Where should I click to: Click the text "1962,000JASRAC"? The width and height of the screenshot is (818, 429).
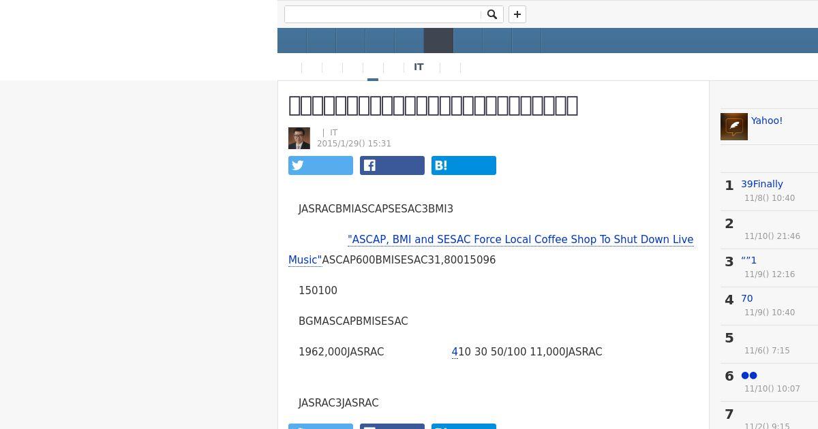[341, 352]
